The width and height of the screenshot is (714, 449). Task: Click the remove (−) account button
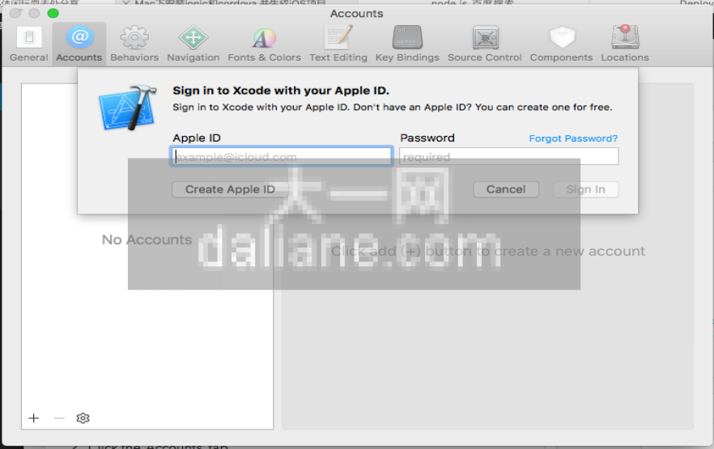59,418
